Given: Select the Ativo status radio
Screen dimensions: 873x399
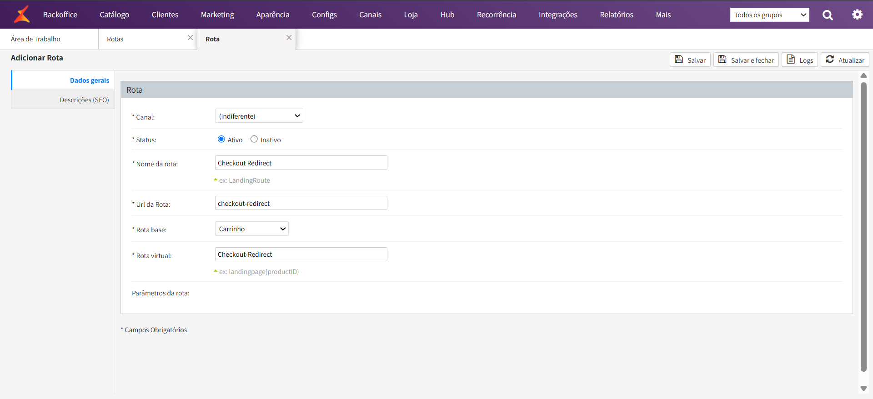Looking at the screenshot, I should click(221, 139).
